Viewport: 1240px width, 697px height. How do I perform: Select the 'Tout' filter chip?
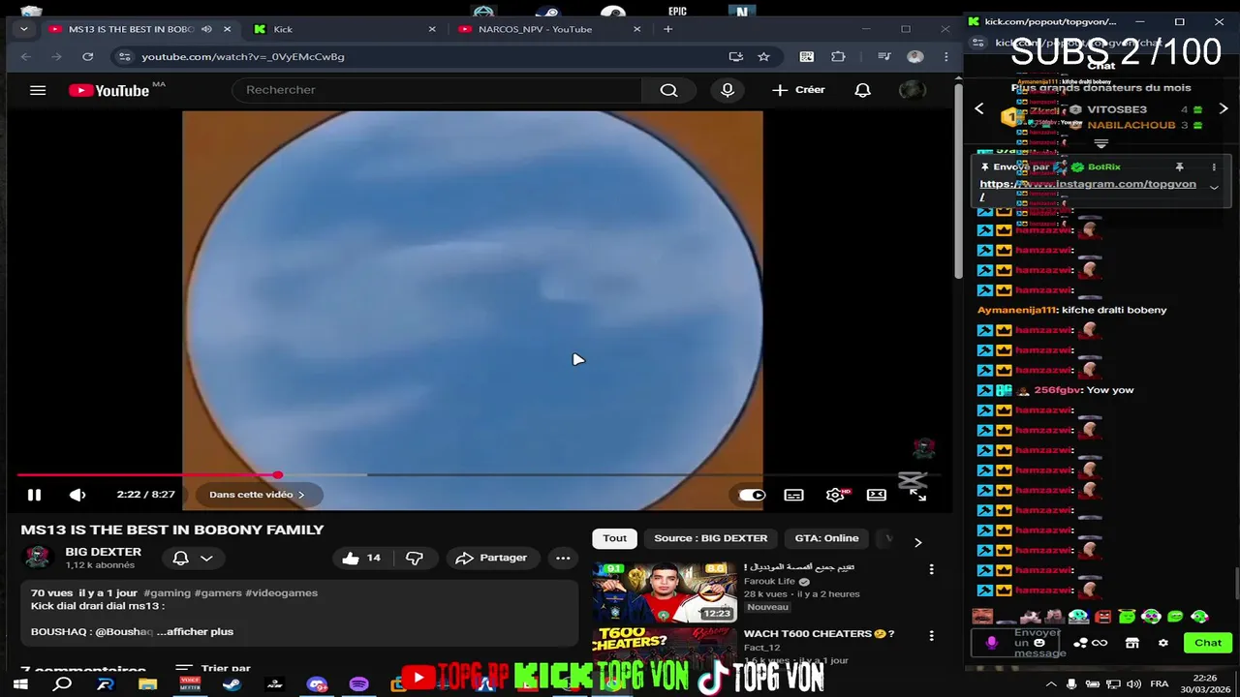615,538
